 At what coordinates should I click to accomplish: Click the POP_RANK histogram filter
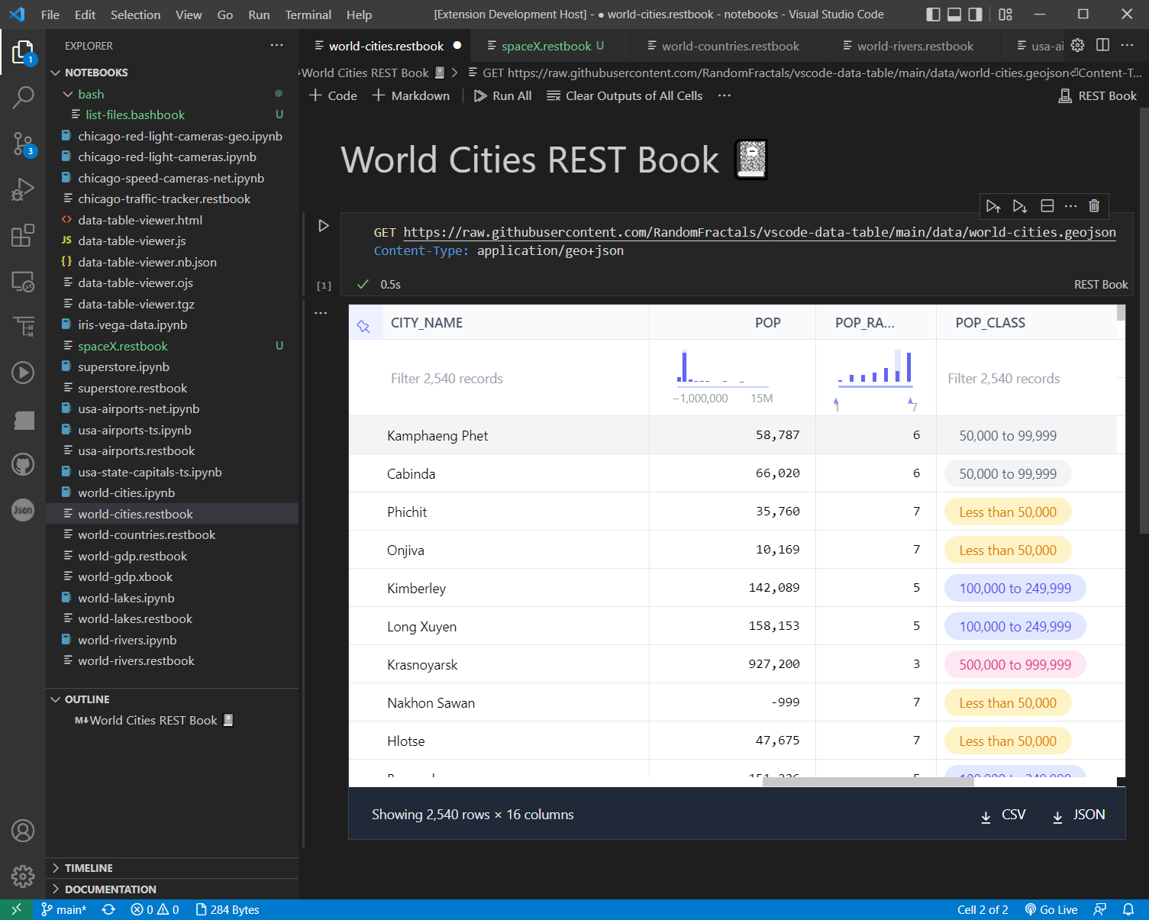click(876, 379)
